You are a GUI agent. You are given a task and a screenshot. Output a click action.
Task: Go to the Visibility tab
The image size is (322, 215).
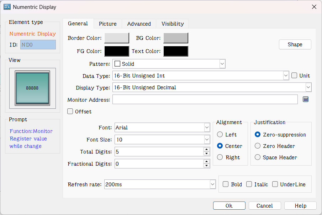click(173, 24)
